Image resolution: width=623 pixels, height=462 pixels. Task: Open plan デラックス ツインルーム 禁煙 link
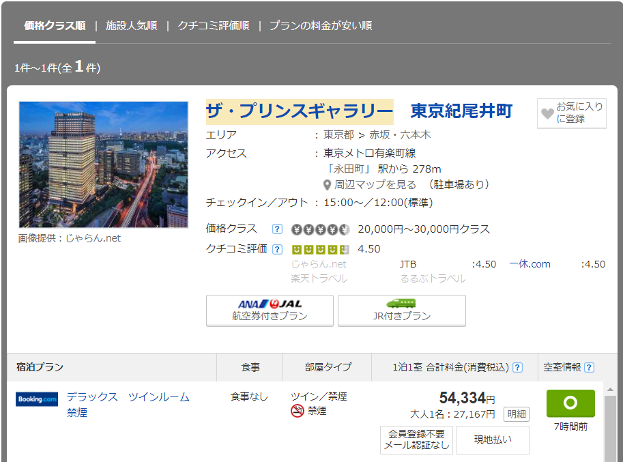point(128,405)
